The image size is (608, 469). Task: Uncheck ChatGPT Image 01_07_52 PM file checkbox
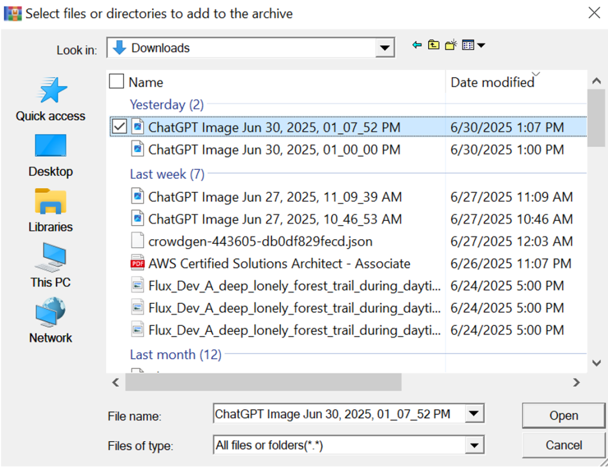(119, 127)
